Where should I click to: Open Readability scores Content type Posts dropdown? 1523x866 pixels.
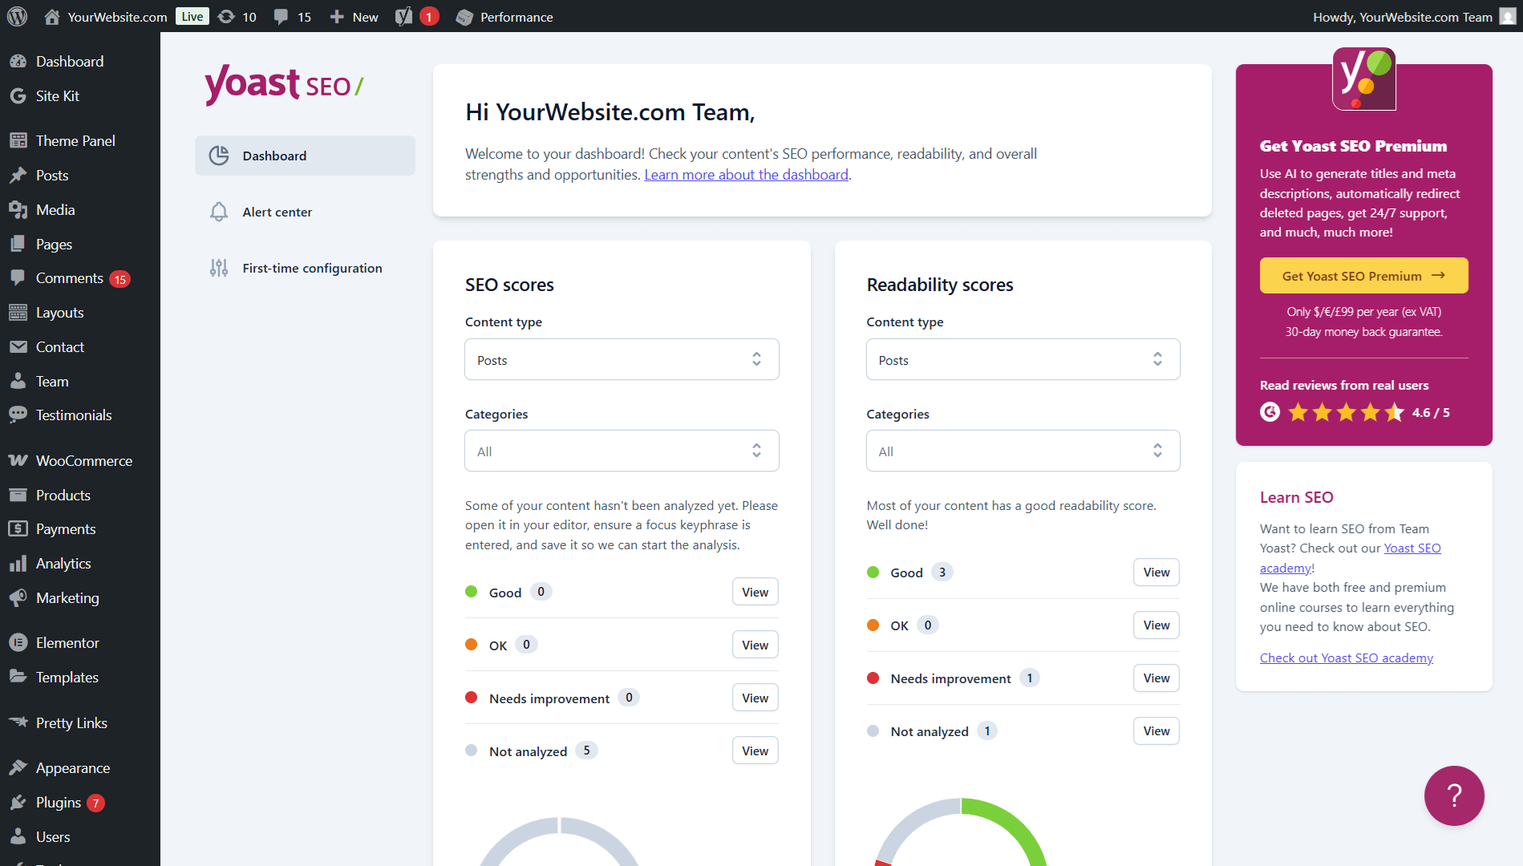tap(1023, 359)
